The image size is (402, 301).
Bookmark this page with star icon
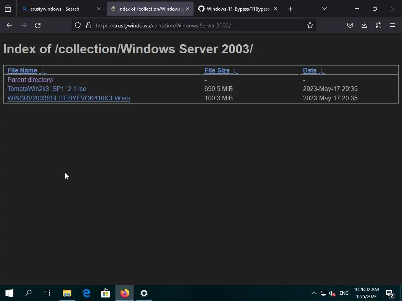click(310, 25)
